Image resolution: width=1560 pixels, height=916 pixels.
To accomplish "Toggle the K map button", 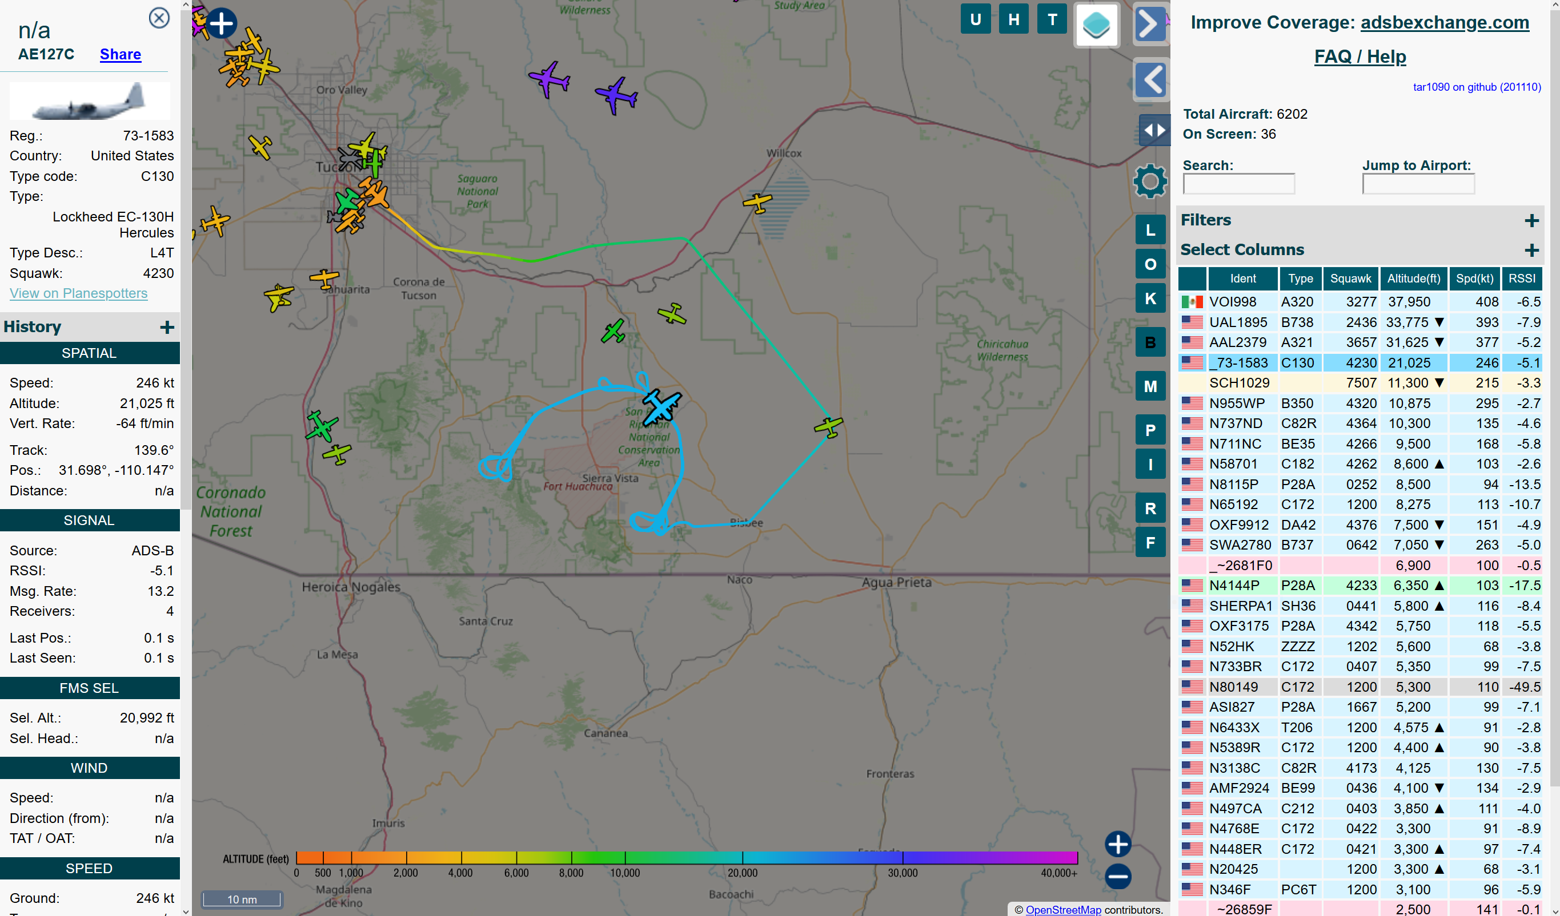I will click(x=1150, y=298).
